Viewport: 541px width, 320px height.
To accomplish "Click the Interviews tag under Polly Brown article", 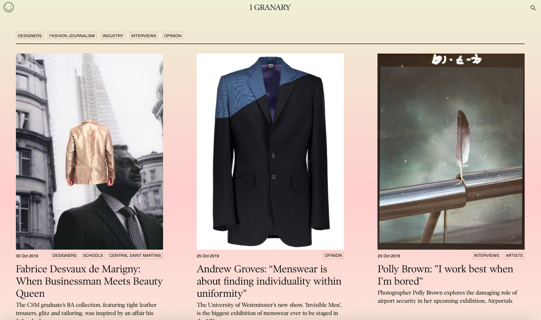I will [486, 256].
